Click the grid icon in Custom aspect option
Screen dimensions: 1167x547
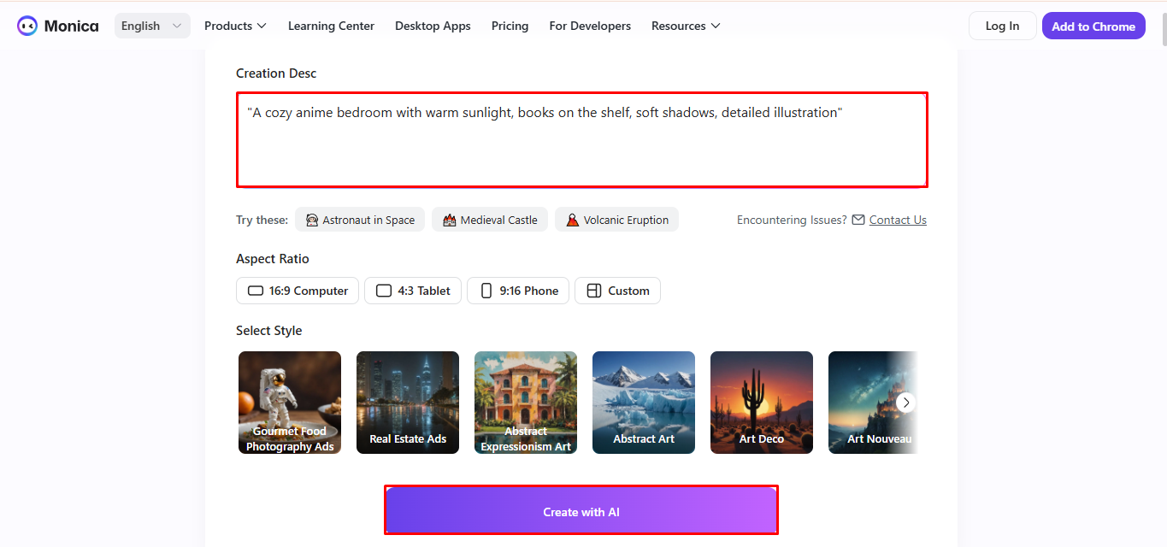point(594,291)
